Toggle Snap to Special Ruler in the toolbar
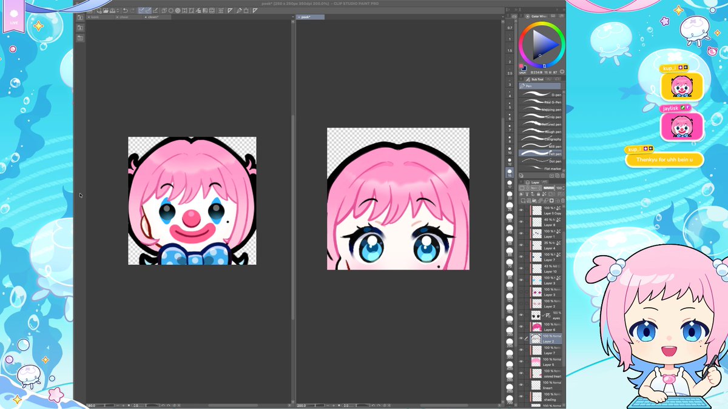This screenshot has height=409, width=728. pos(149,10)
